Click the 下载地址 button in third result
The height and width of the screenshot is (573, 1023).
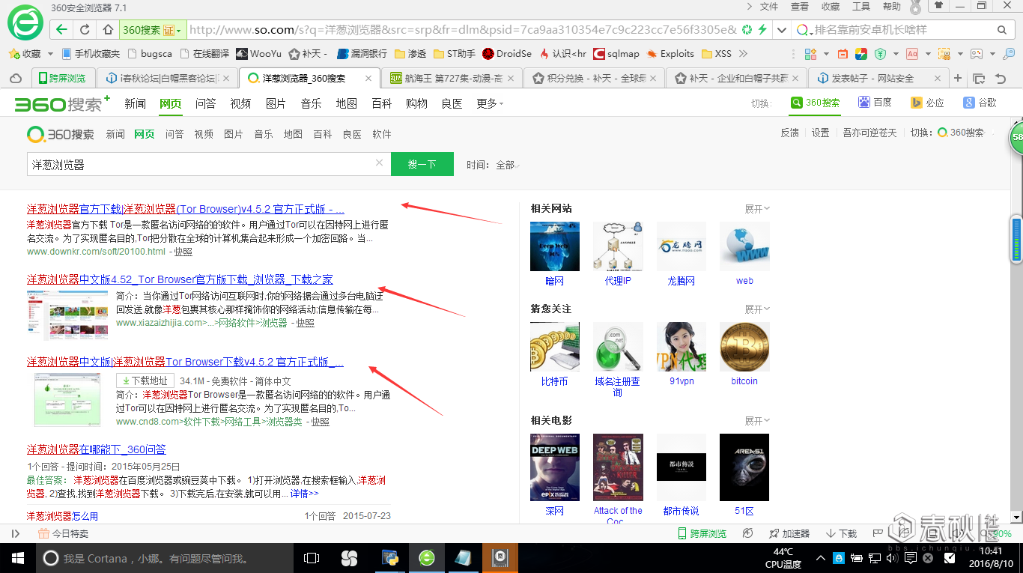[146, 381]
